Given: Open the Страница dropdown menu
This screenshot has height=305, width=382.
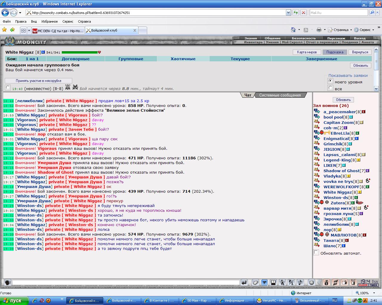Looking at the screenshot, I should [x=340, y=30].
